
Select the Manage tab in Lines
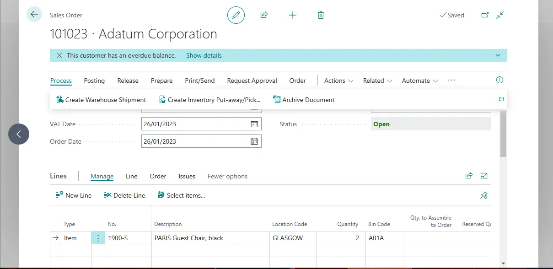click(102, 176)
